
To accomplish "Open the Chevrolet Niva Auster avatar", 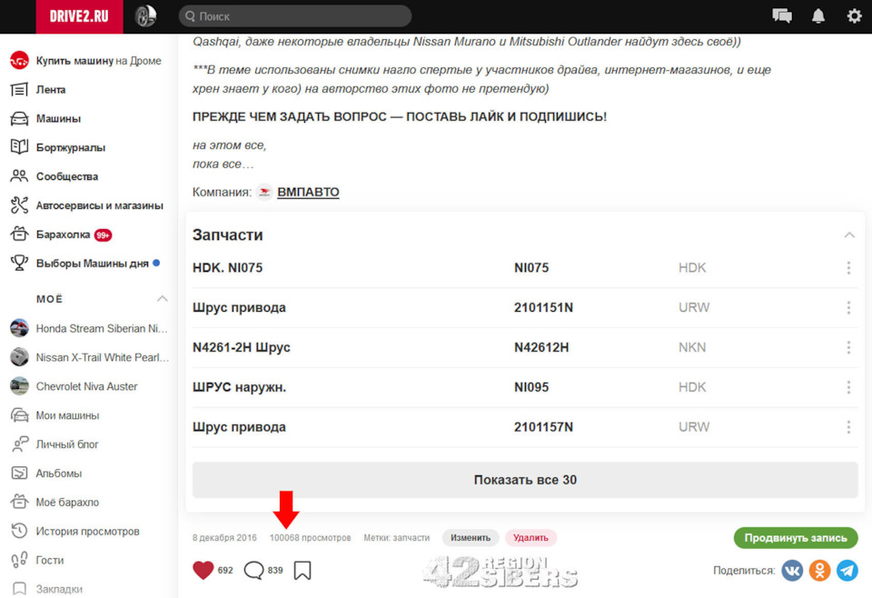I will [x=19, y=386].
